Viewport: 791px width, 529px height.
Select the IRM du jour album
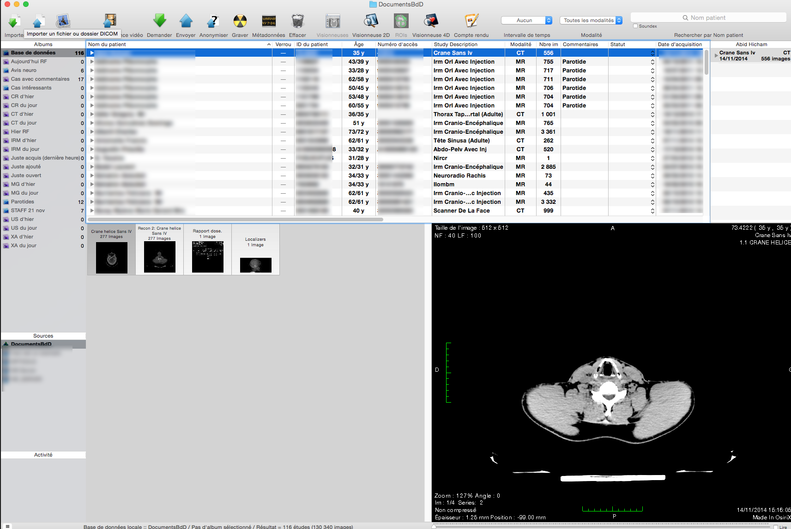[x=43, y=149]
